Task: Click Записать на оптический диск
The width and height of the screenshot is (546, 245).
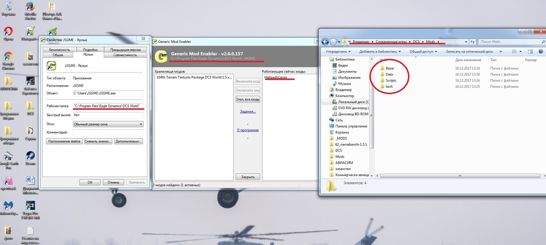Action: click(470, 51)
